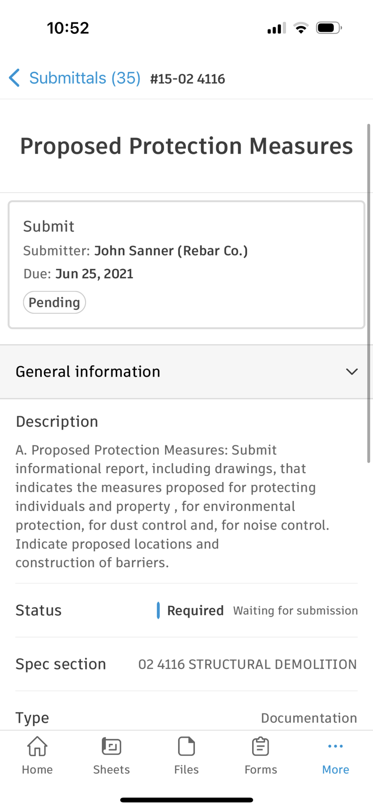Tap the back chevron icon
The image size is (373, 810).
[14, 78]
